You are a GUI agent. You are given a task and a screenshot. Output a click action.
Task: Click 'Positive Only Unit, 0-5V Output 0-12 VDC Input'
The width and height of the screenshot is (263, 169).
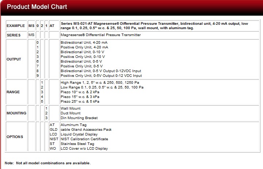[x=101, y=76]
